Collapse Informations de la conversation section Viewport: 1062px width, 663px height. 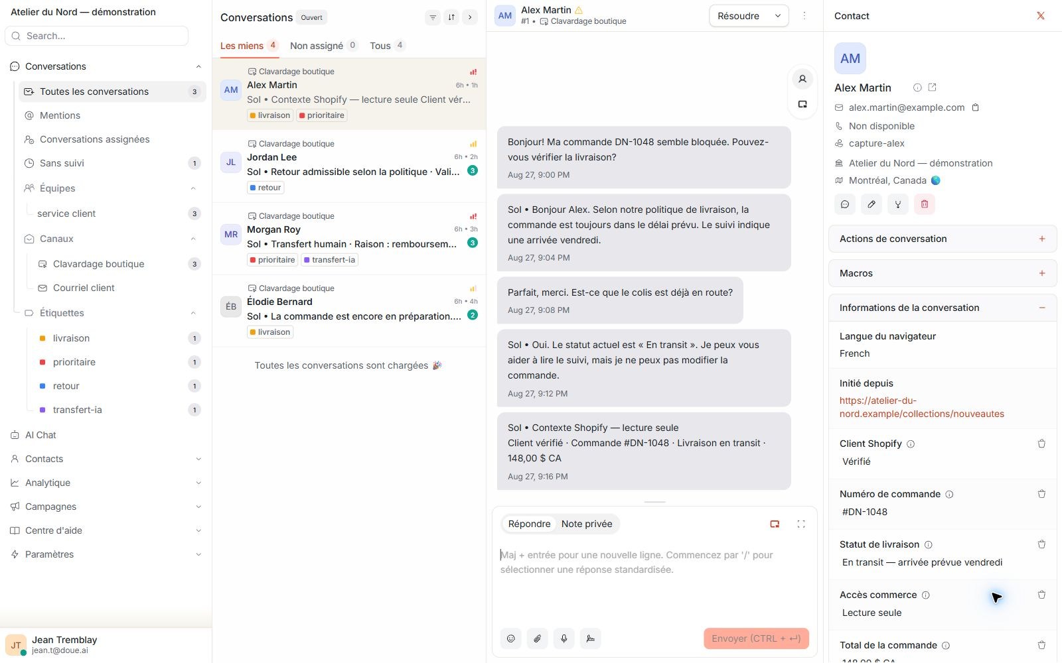coord(1042,308)
